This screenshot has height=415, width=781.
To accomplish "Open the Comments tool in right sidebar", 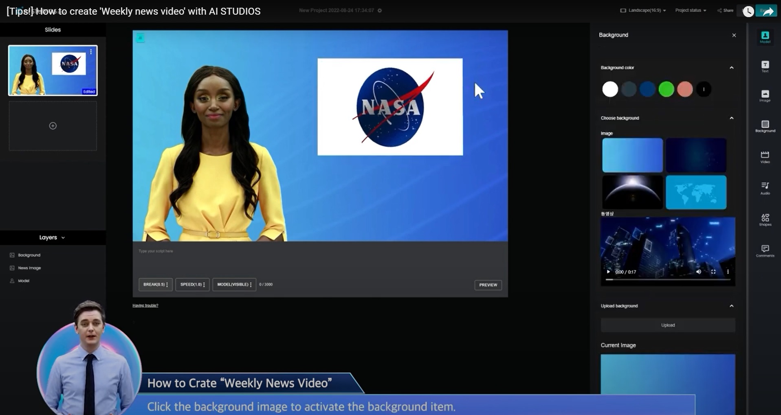I will click(x=765, y=251).
